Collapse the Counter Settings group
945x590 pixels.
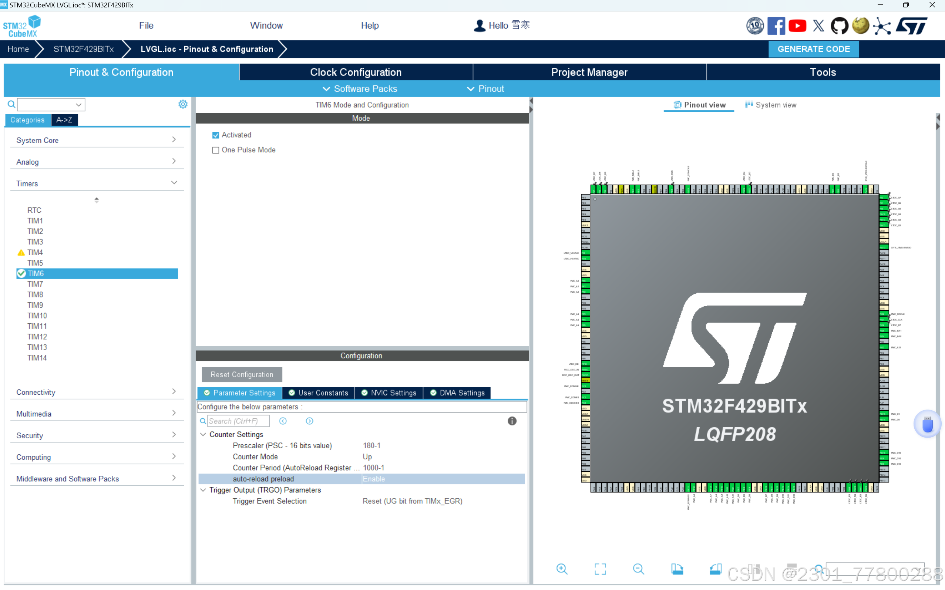pos(203,434)
